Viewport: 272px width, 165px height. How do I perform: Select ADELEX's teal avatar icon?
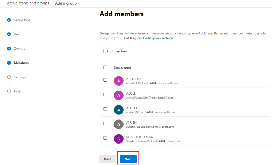point(118,110)
